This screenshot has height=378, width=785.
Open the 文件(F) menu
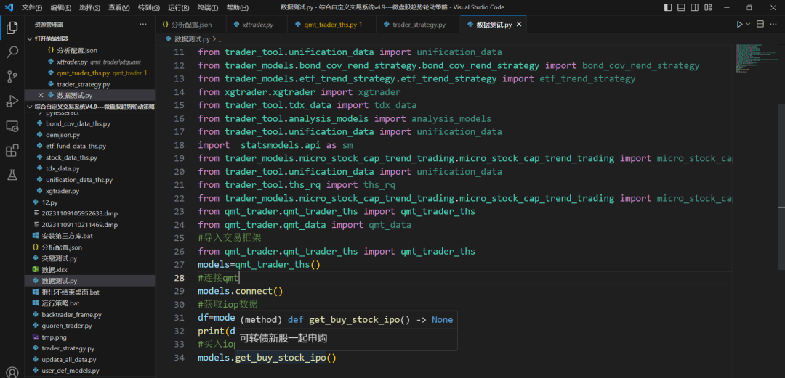point(32,7)
